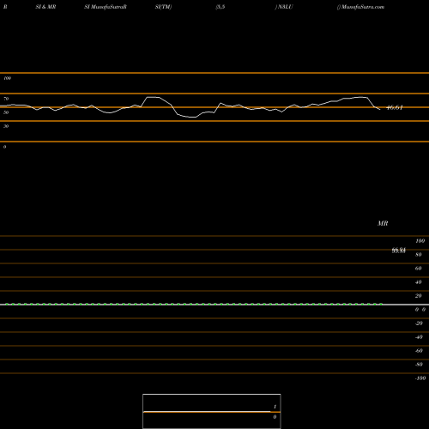Click the last green dot on MR zero line
This screenshot has height=429, width=429.
point(381,304)
